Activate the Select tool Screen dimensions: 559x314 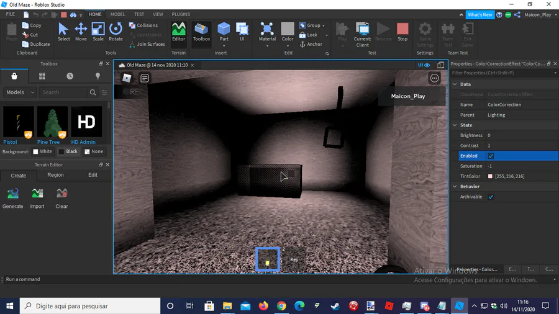pyautogui.click(x=63, y=32)
